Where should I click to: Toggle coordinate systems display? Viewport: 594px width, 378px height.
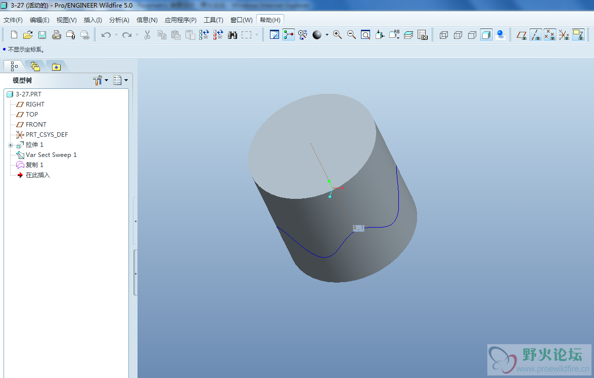(564, 35)
